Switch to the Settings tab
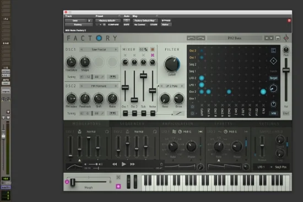Viewport: 303px width, 202px height. click(269, 124)
